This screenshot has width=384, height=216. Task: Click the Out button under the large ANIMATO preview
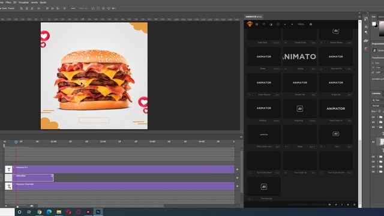[x=313, y=69]
